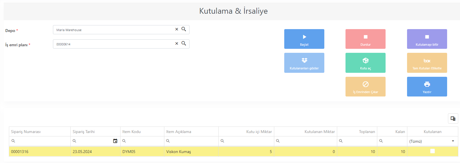This screenshot has width=460, height=163.
Task: Sort by Kutulanan Miktar column header
Action: pyautogui.click(x=305, y=132)
